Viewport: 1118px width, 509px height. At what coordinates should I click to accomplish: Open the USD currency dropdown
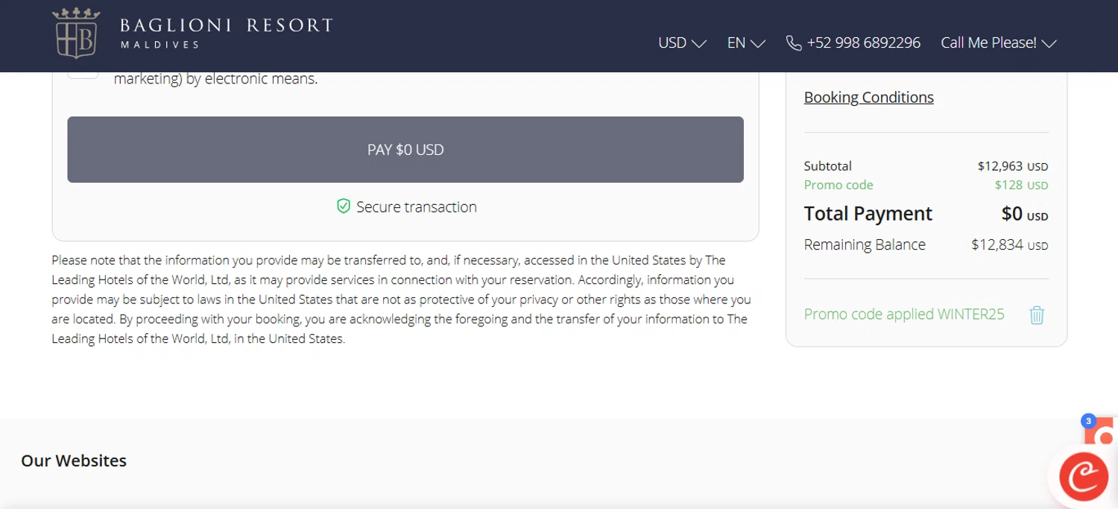point(682,43)
